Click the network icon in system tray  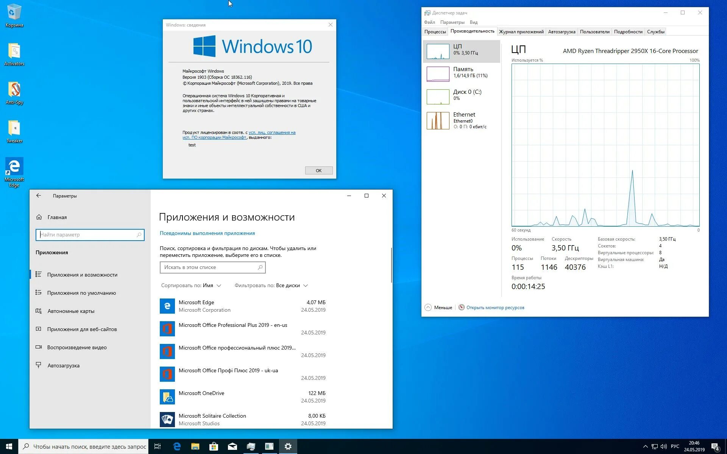click(x=654, y=446)
